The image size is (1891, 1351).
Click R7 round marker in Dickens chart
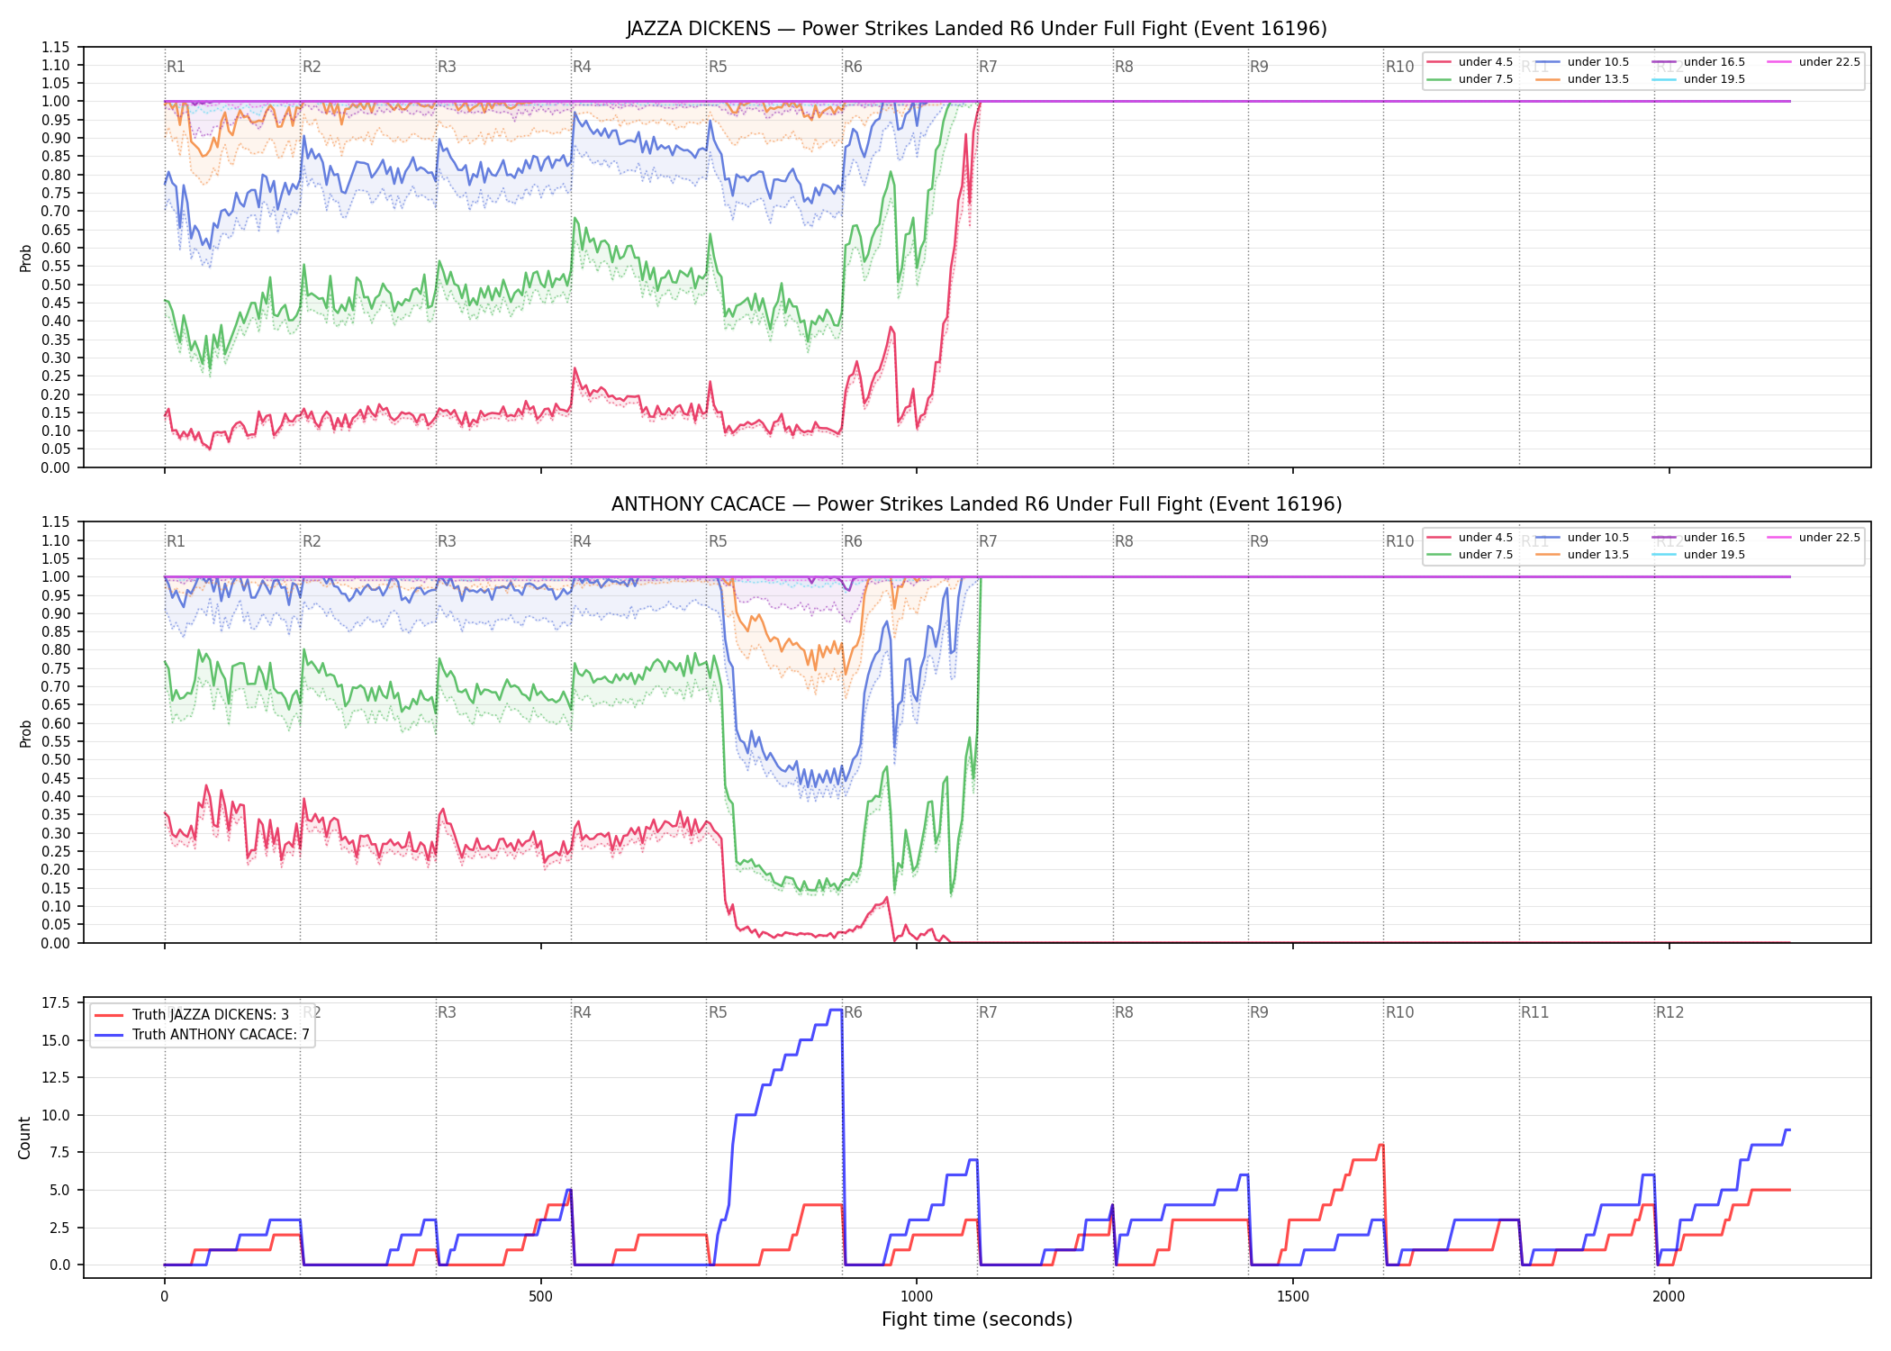(x=988, y=67)
